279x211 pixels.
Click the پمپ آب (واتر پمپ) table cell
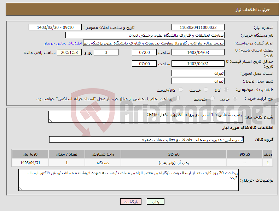point(174,163)
